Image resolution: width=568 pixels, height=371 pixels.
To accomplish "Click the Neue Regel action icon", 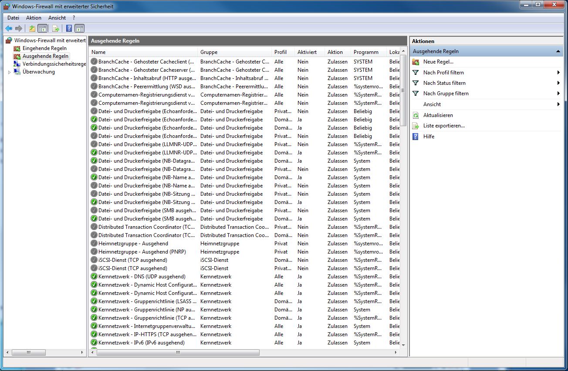I will [416, 62].
